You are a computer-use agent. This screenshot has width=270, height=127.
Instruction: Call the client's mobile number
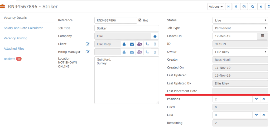pyautogui.click(x=155, y=44)
